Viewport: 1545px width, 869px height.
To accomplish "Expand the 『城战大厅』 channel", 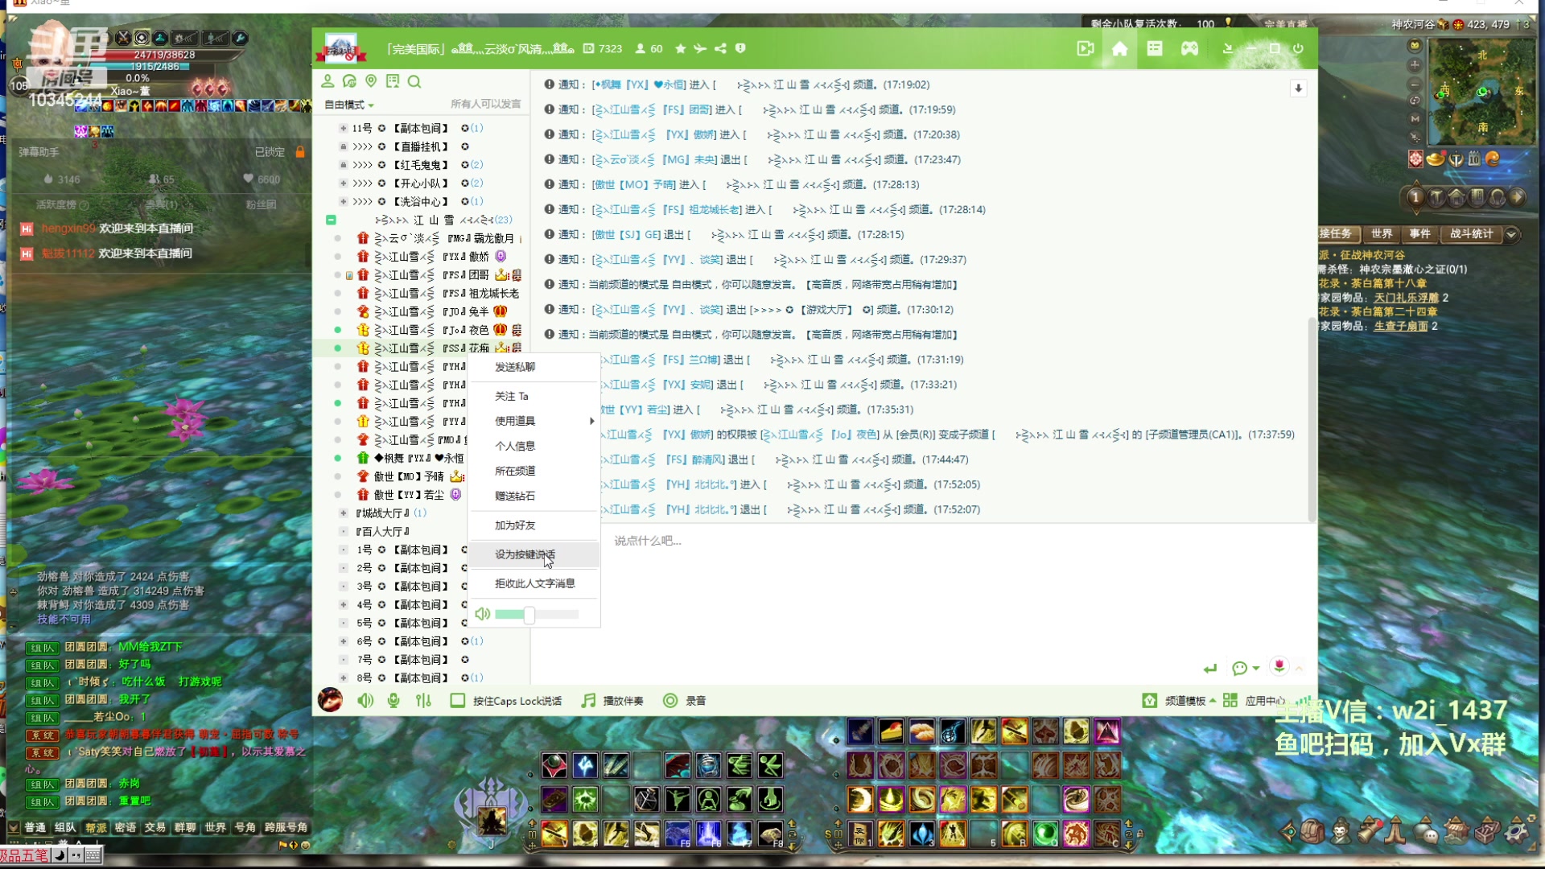I will click(344, 513).
